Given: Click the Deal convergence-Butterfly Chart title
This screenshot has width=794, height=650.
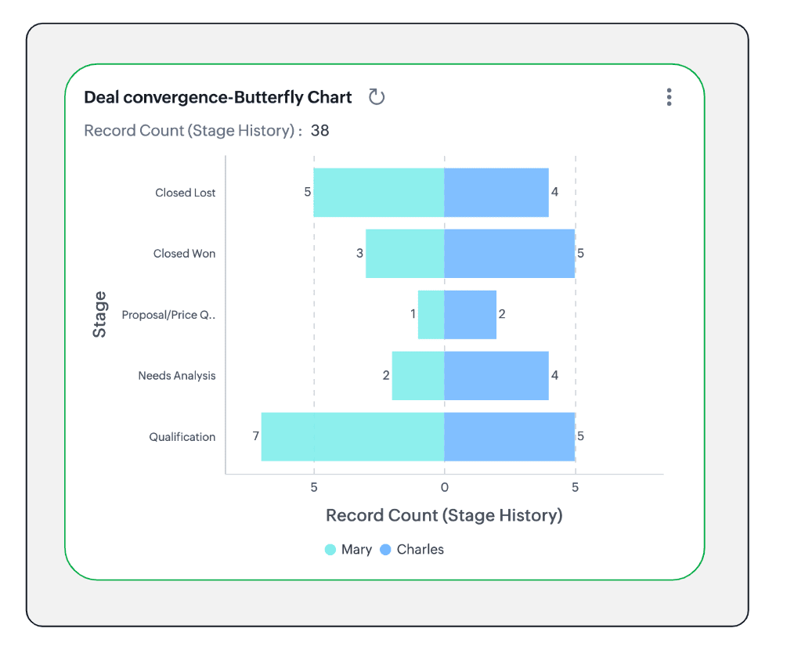Looking at the screenshot, I should pyautogui.click(x=218, y=97).
